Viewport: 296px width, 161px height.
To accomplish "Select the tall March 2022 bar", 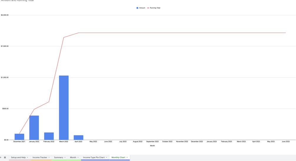I will (x=64, y=108).
